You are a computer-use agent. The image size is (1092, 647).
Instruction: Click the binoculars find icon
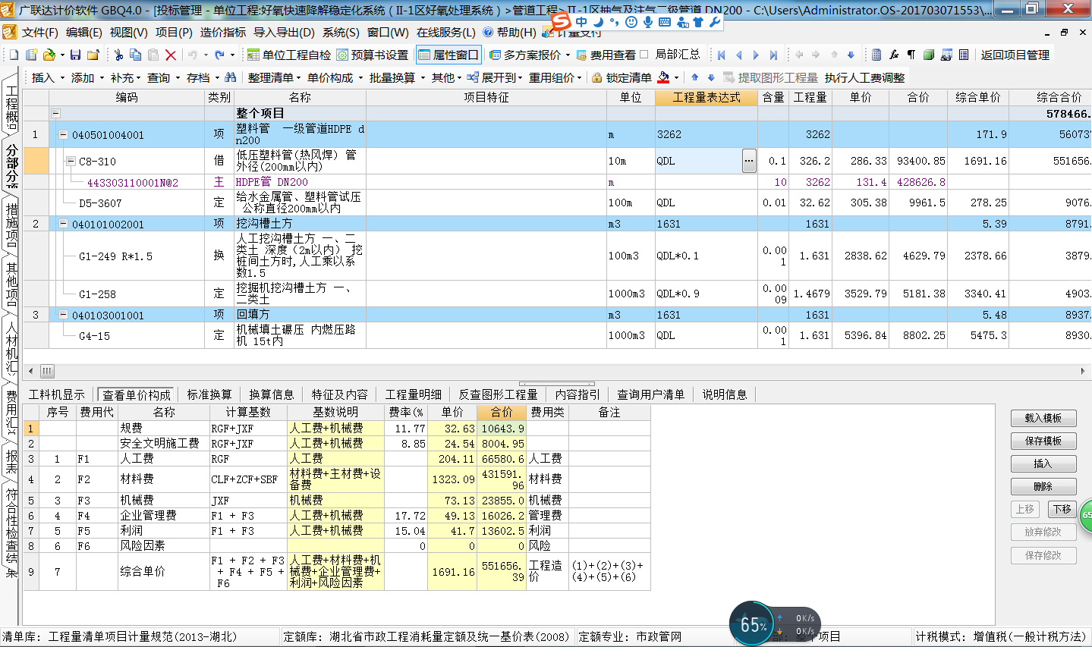tap(231, 77)
